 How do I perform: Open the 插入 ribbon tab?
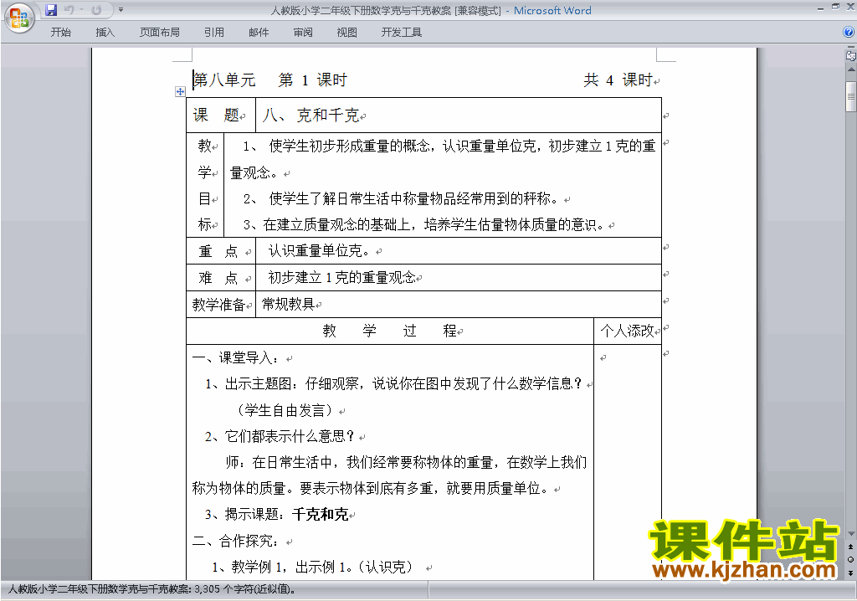click(x=105, y=33)
